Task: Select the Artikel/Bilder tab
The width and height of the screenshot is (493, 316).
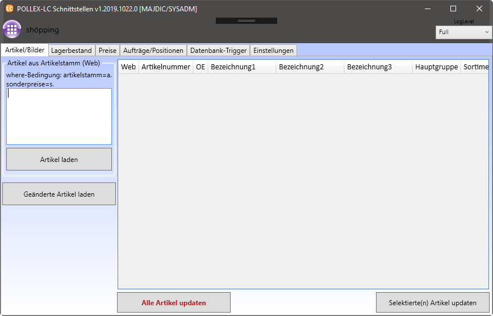Action: 24,50
